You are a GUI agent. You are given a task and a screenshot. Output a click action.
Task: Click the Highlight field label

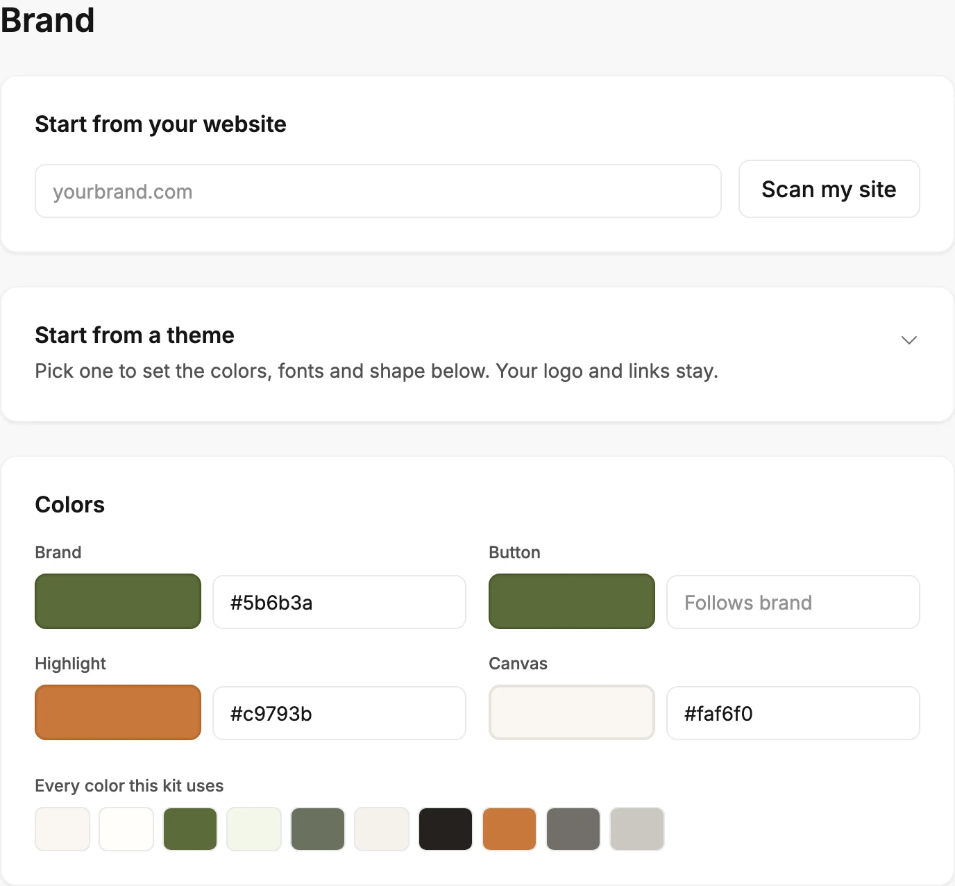70,664
